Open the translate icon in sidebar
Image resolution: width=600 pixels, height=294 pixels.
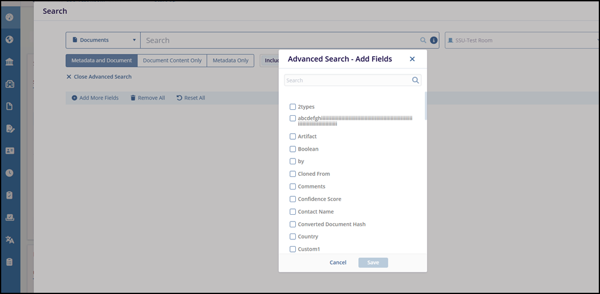(x=10, y=239)
